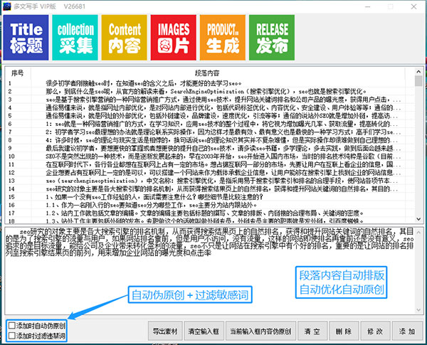Select row 8 beginning 4: 许多时候

click(210, 140)
